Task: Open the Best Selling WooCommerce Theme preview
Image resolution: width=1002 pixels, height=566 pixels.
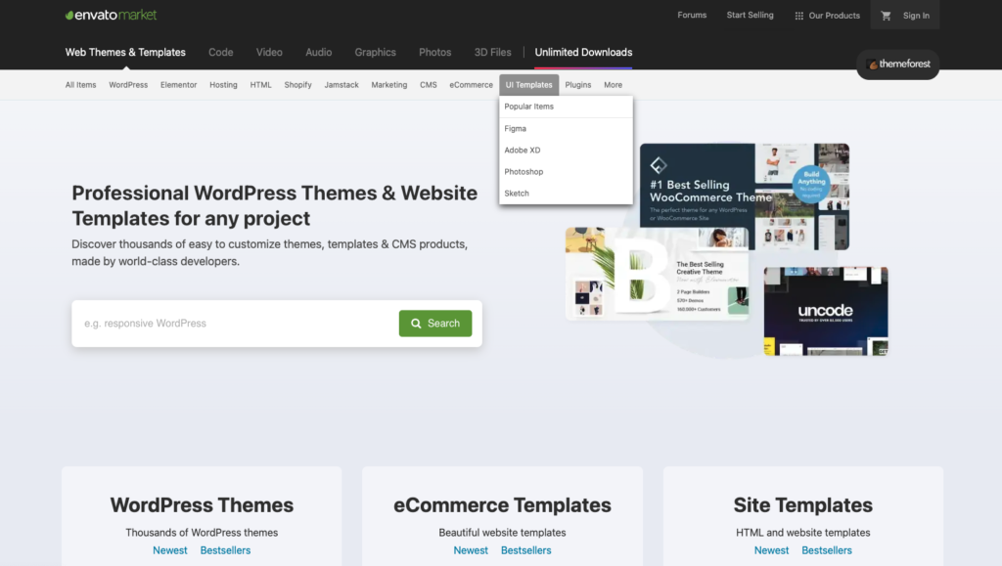Action: 745,196
